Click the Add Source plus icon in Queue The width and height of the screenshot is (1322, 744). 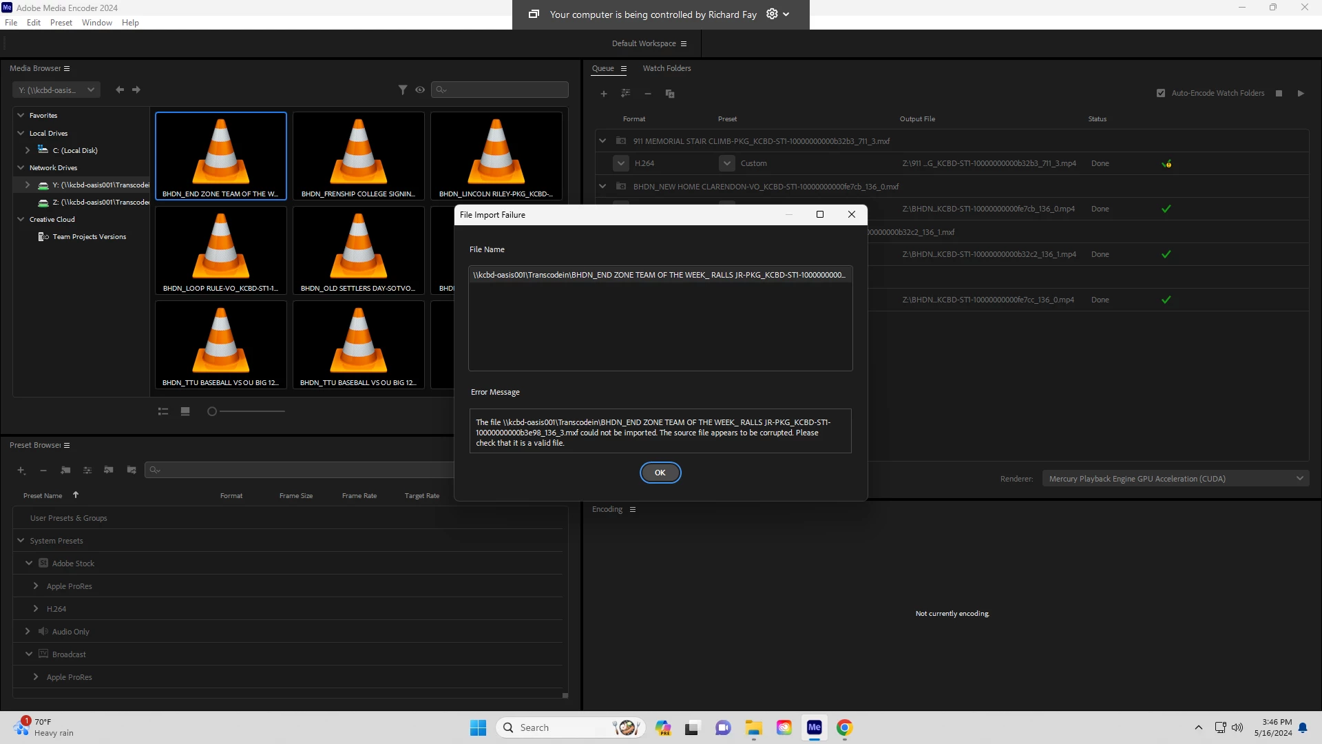pos(604,94)
